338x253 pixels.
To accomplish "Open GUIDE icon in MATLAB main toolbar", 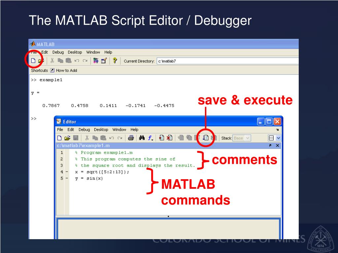I will (104, 61).
